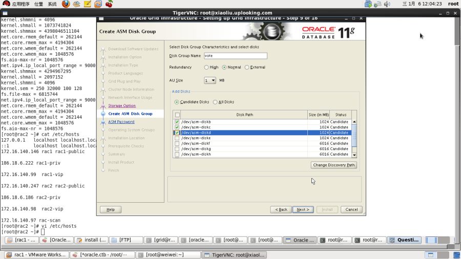The height and width of the screenshot is (259, 461).
Task: Click the mail client icon in the top panel
Action: [76, 4]
